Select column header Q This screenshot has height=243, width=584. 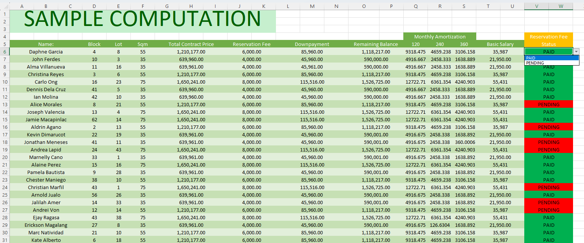(415, 6)
